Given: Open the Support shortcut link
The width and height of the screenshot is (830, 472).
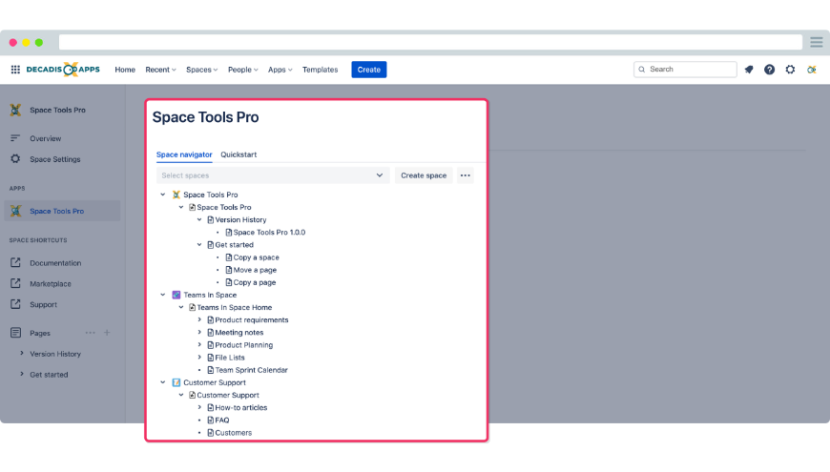Looking at the screenshot, I should (x=43, y=305).
